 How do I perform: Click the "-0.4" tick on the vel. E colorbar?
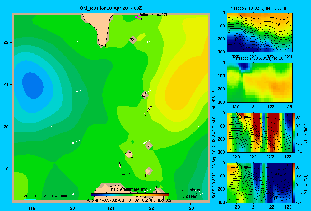tap(298, 202)
